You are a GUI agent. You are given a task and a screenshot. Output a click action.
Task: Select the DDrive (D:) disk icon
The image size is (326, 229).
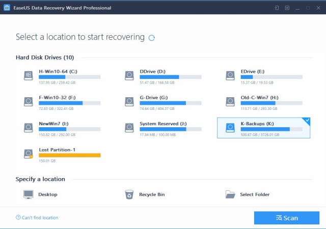(x=129, y=75)
